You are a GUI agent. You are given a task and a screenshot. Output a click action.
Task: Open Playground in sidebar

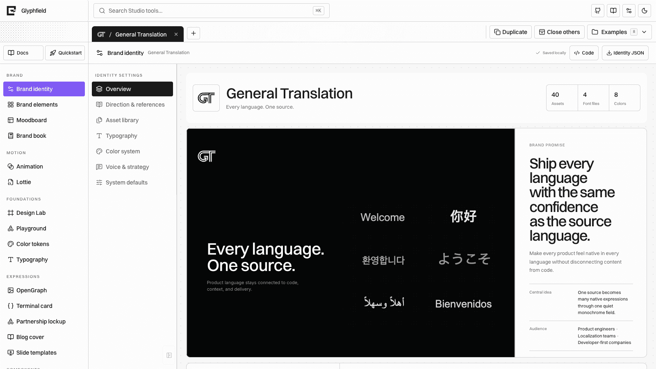[44, 228]
